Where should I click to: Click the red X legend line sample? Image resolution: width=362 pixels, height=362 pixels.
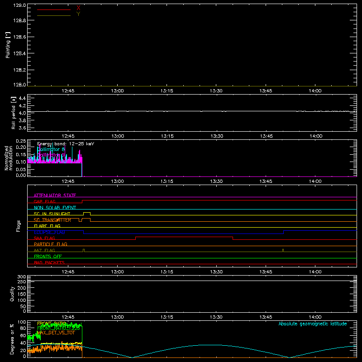54,10
